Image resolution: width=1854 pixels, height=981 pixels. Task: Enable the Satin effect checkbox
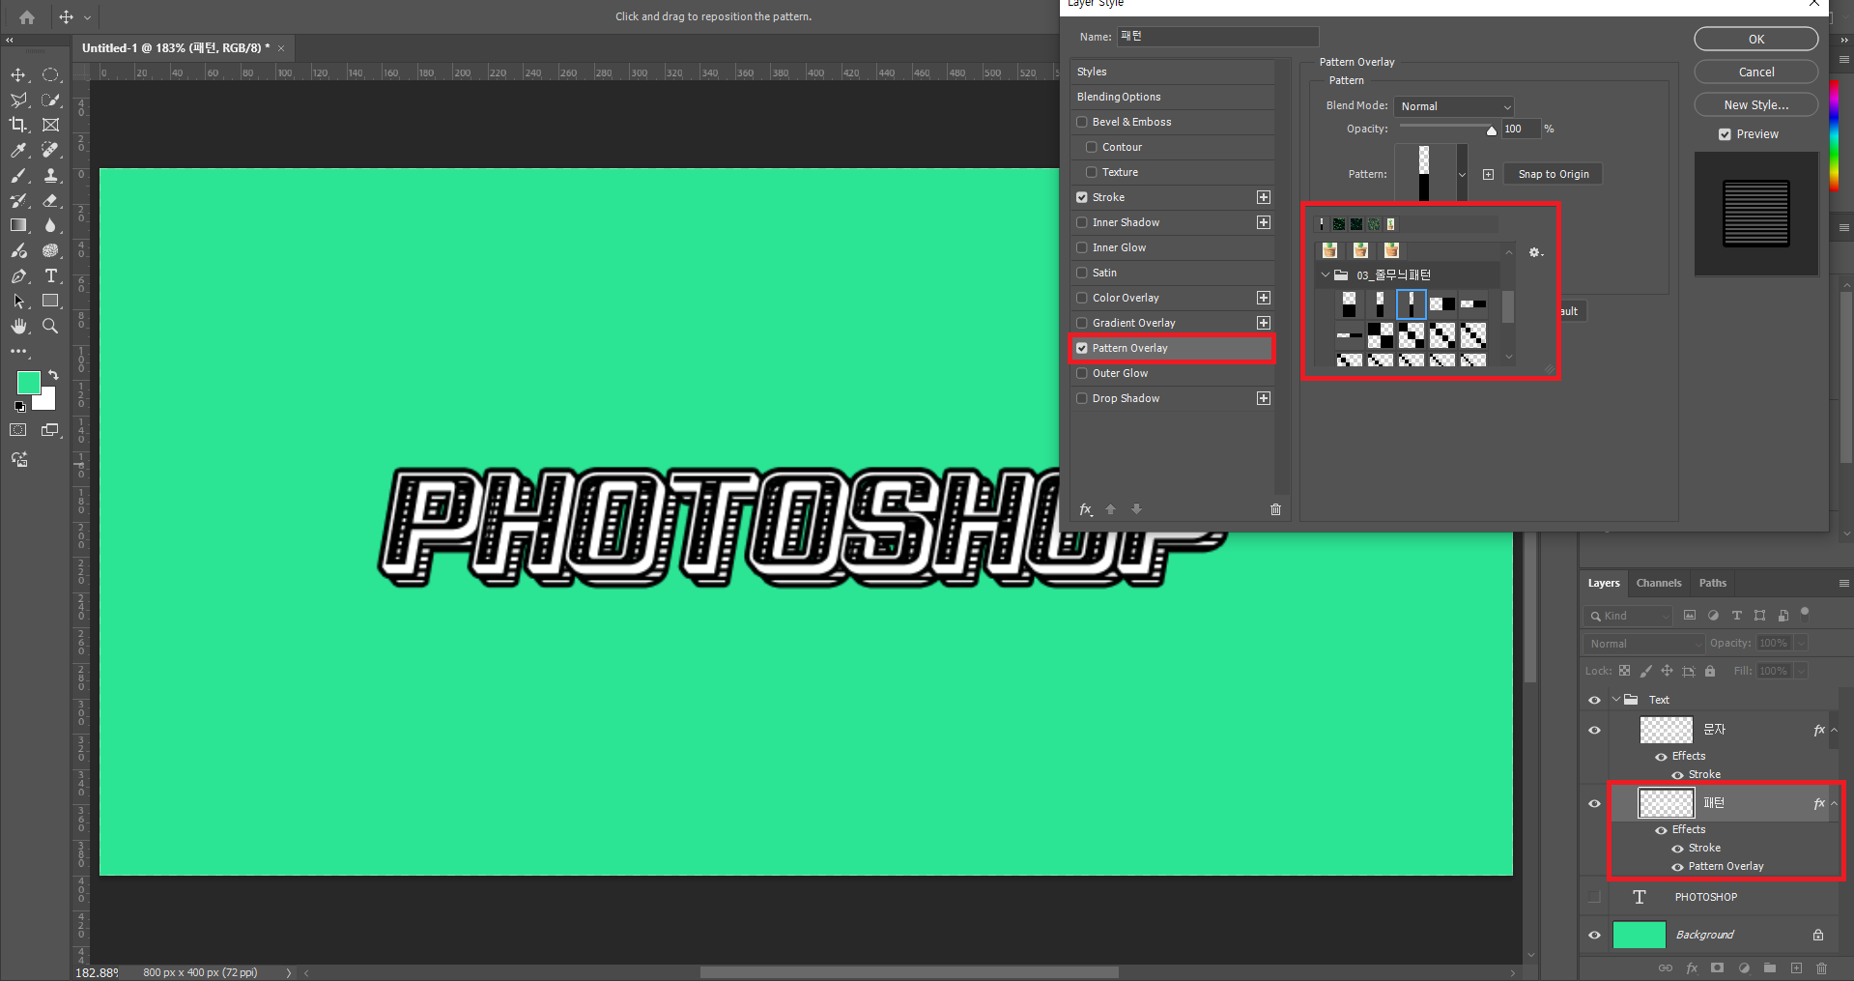pos(1082,273)
